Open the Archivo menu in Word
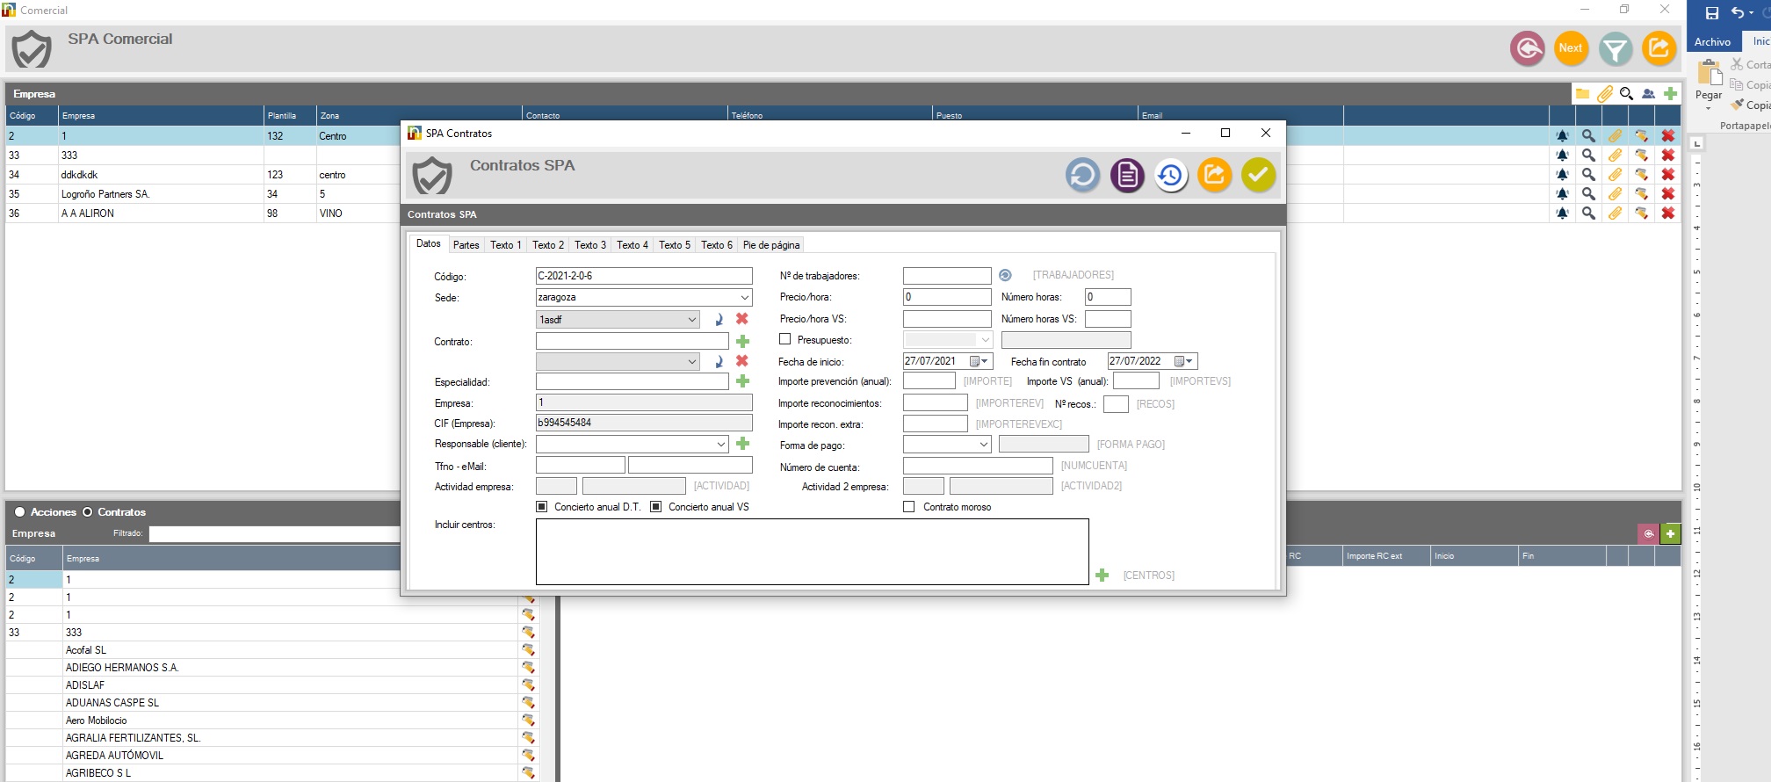Screen dimensions: 1771x782 click(x=1712, y=41)
